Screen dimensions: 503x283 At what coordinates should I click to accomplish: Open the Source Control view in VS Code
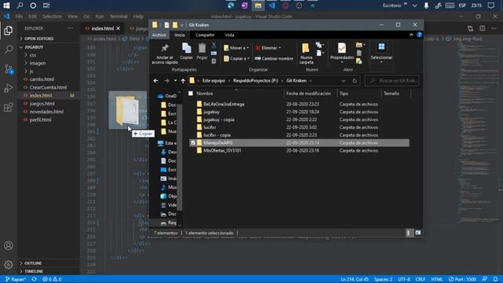coord(9,68)
